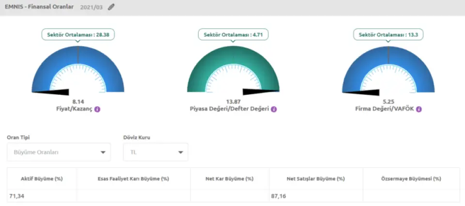Click the Sektör Ortalaması 13.3 label

(x=388, y=35)
